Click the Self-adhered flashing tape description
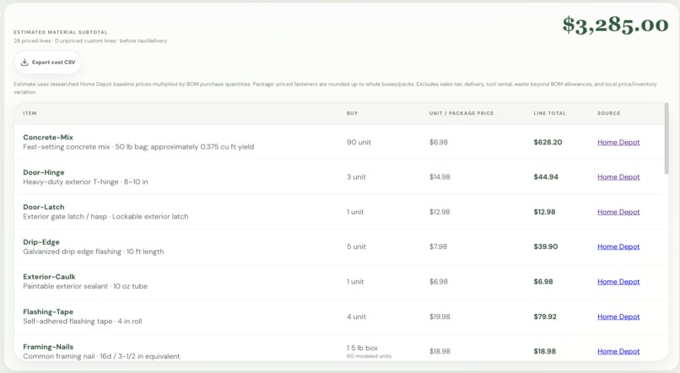680x373 pixels. [83, 322]
